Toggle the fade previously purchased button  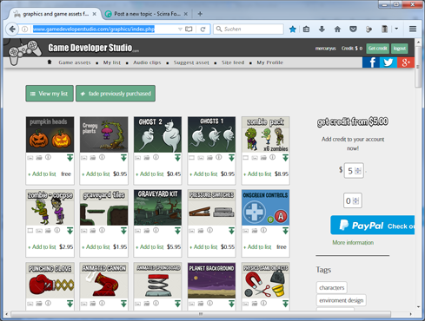pyautogui.click(x=116, y=94)
